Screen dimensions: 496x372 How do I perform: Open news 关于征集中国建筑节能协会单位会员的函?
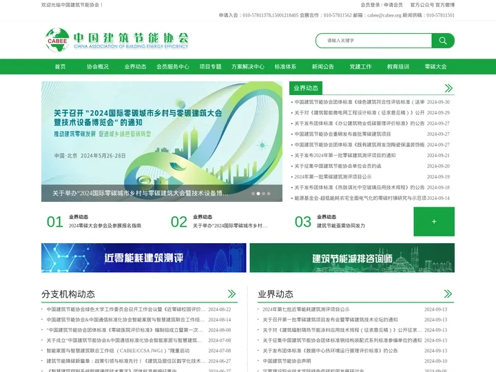pyautogui.click(x=338, y=166)
